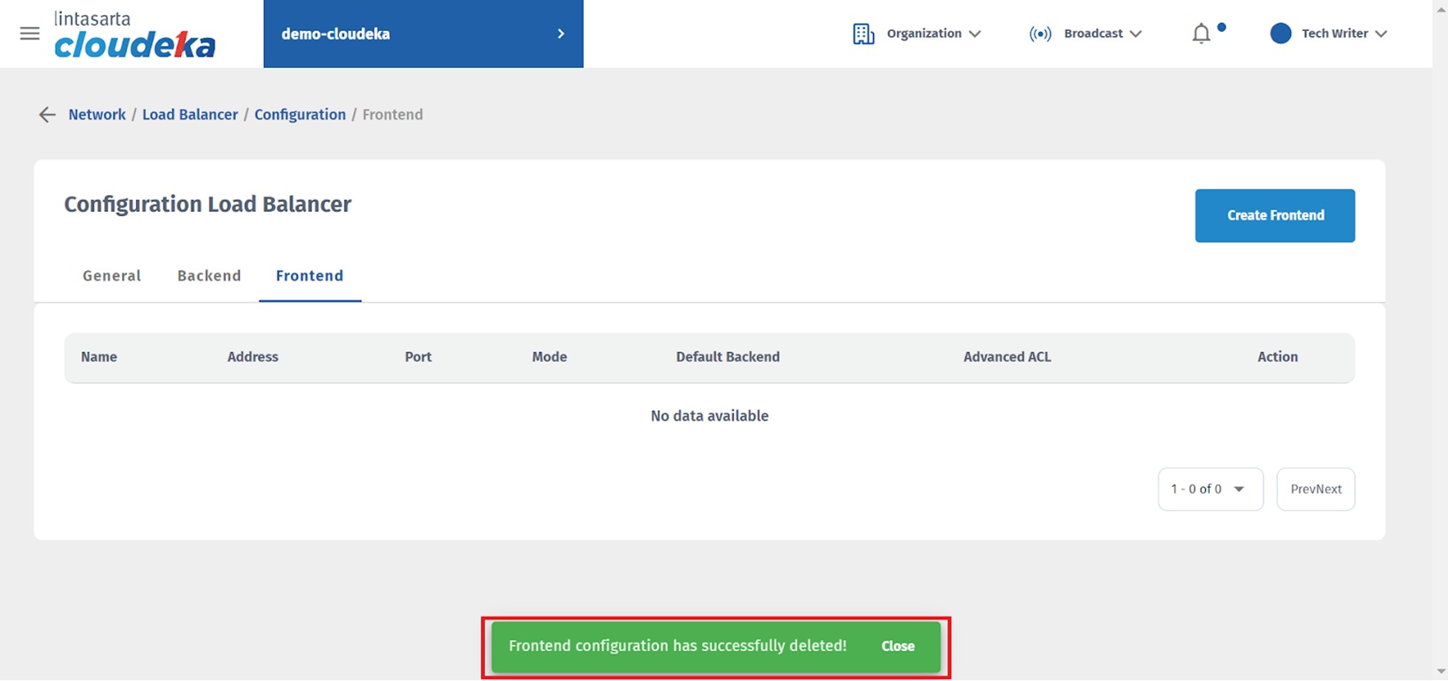Close the success notification toast

897,647
